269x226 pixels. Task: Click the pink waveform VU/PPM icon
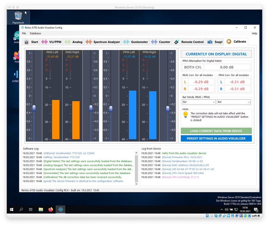click(44, 42)
